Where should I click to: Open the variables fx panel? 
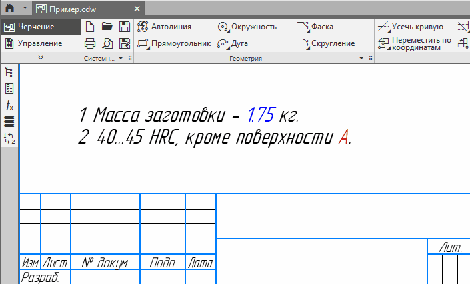[x=9, y=105]
